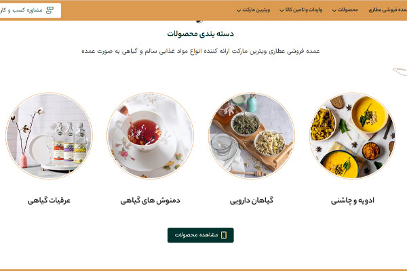Click the مشاهده محصولات button
The image size is (407, 271).
200,235
